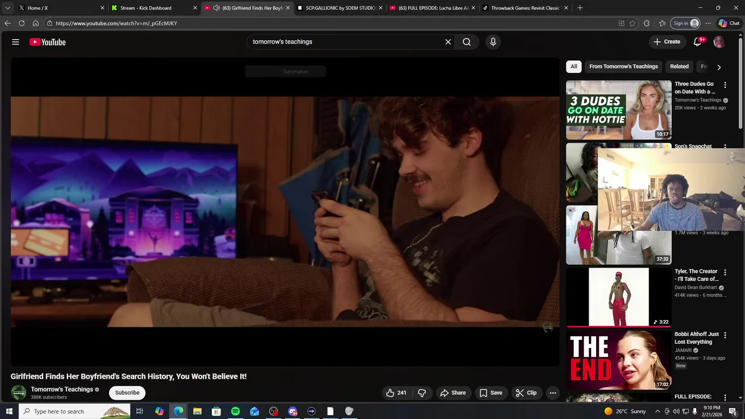Go back in browser
This screenshot has height=419, width=745.
[x=8, y=23]
